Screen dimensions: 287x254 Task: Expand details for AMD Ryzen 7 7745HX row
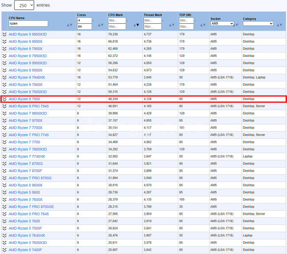4,156
